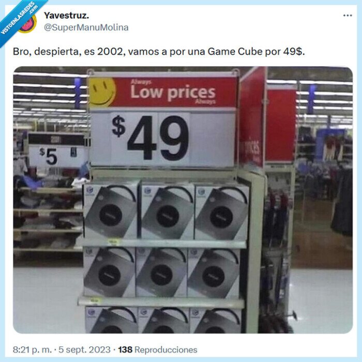Click the top shelf's rightmost GameCube box
362x362 pixels.
pos(222,212)
